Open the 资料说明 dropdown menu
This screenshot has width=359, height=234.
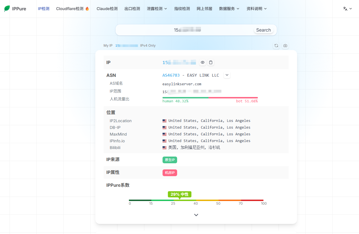[x=257, y=9]
